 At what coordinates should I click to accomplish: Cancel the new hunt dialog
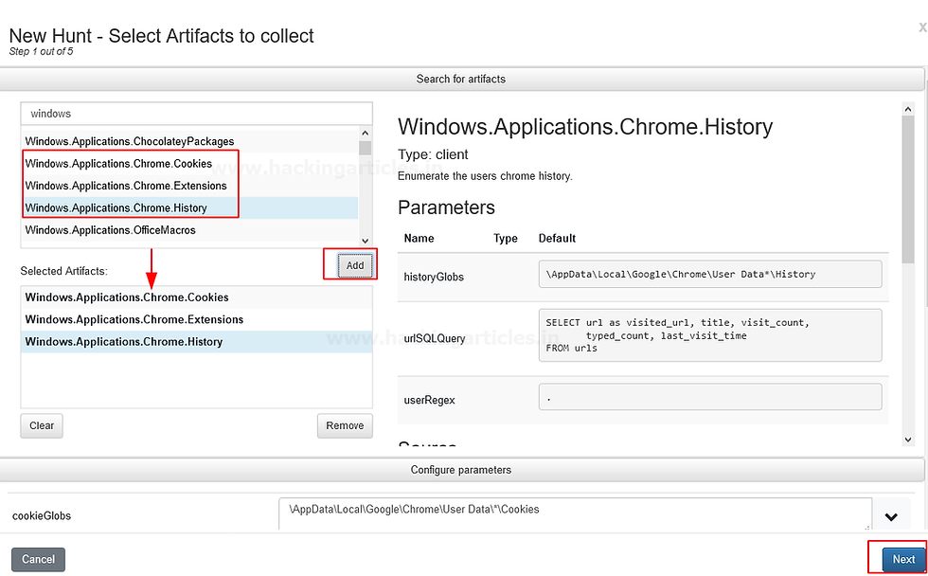[39, 560]
